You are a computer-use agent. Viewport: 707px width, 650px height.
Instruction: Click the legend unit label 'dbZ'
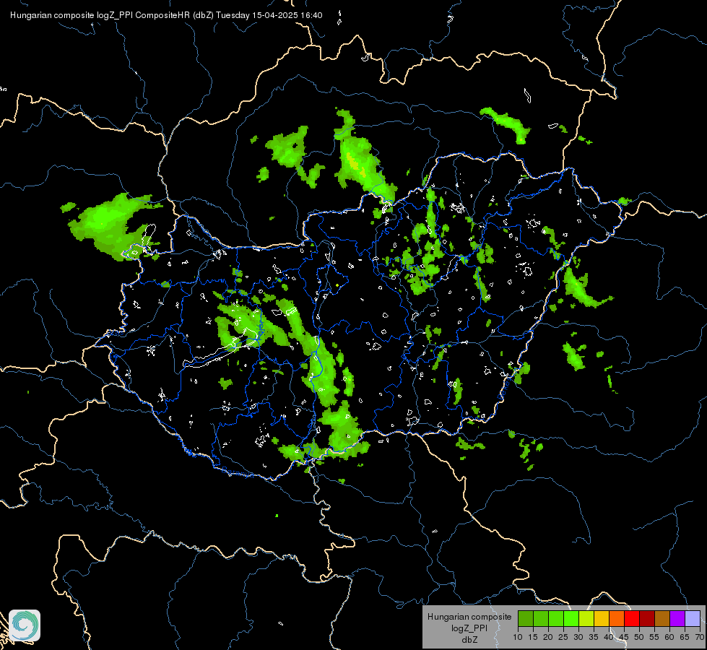click(469, 639)
